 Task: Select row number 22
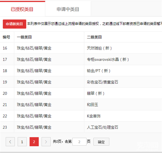click(5, 116)
